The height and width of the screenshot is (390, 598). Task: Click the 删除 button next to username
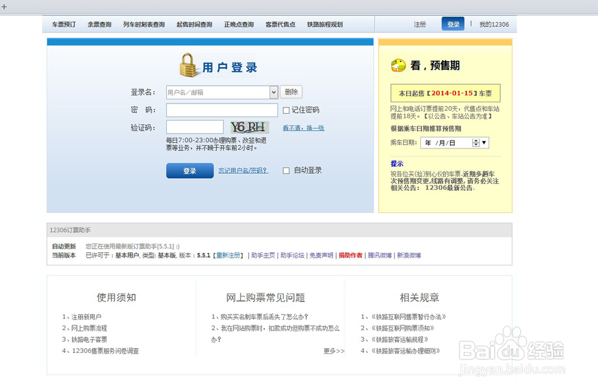click(291, 92)
